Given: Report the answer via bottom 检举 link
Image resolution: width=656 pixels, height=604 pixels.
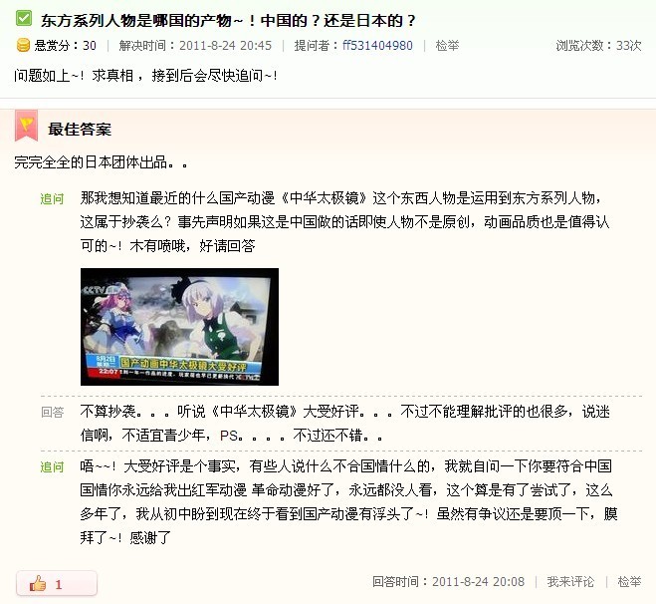Looking at the screenshot, I should 629,581.
